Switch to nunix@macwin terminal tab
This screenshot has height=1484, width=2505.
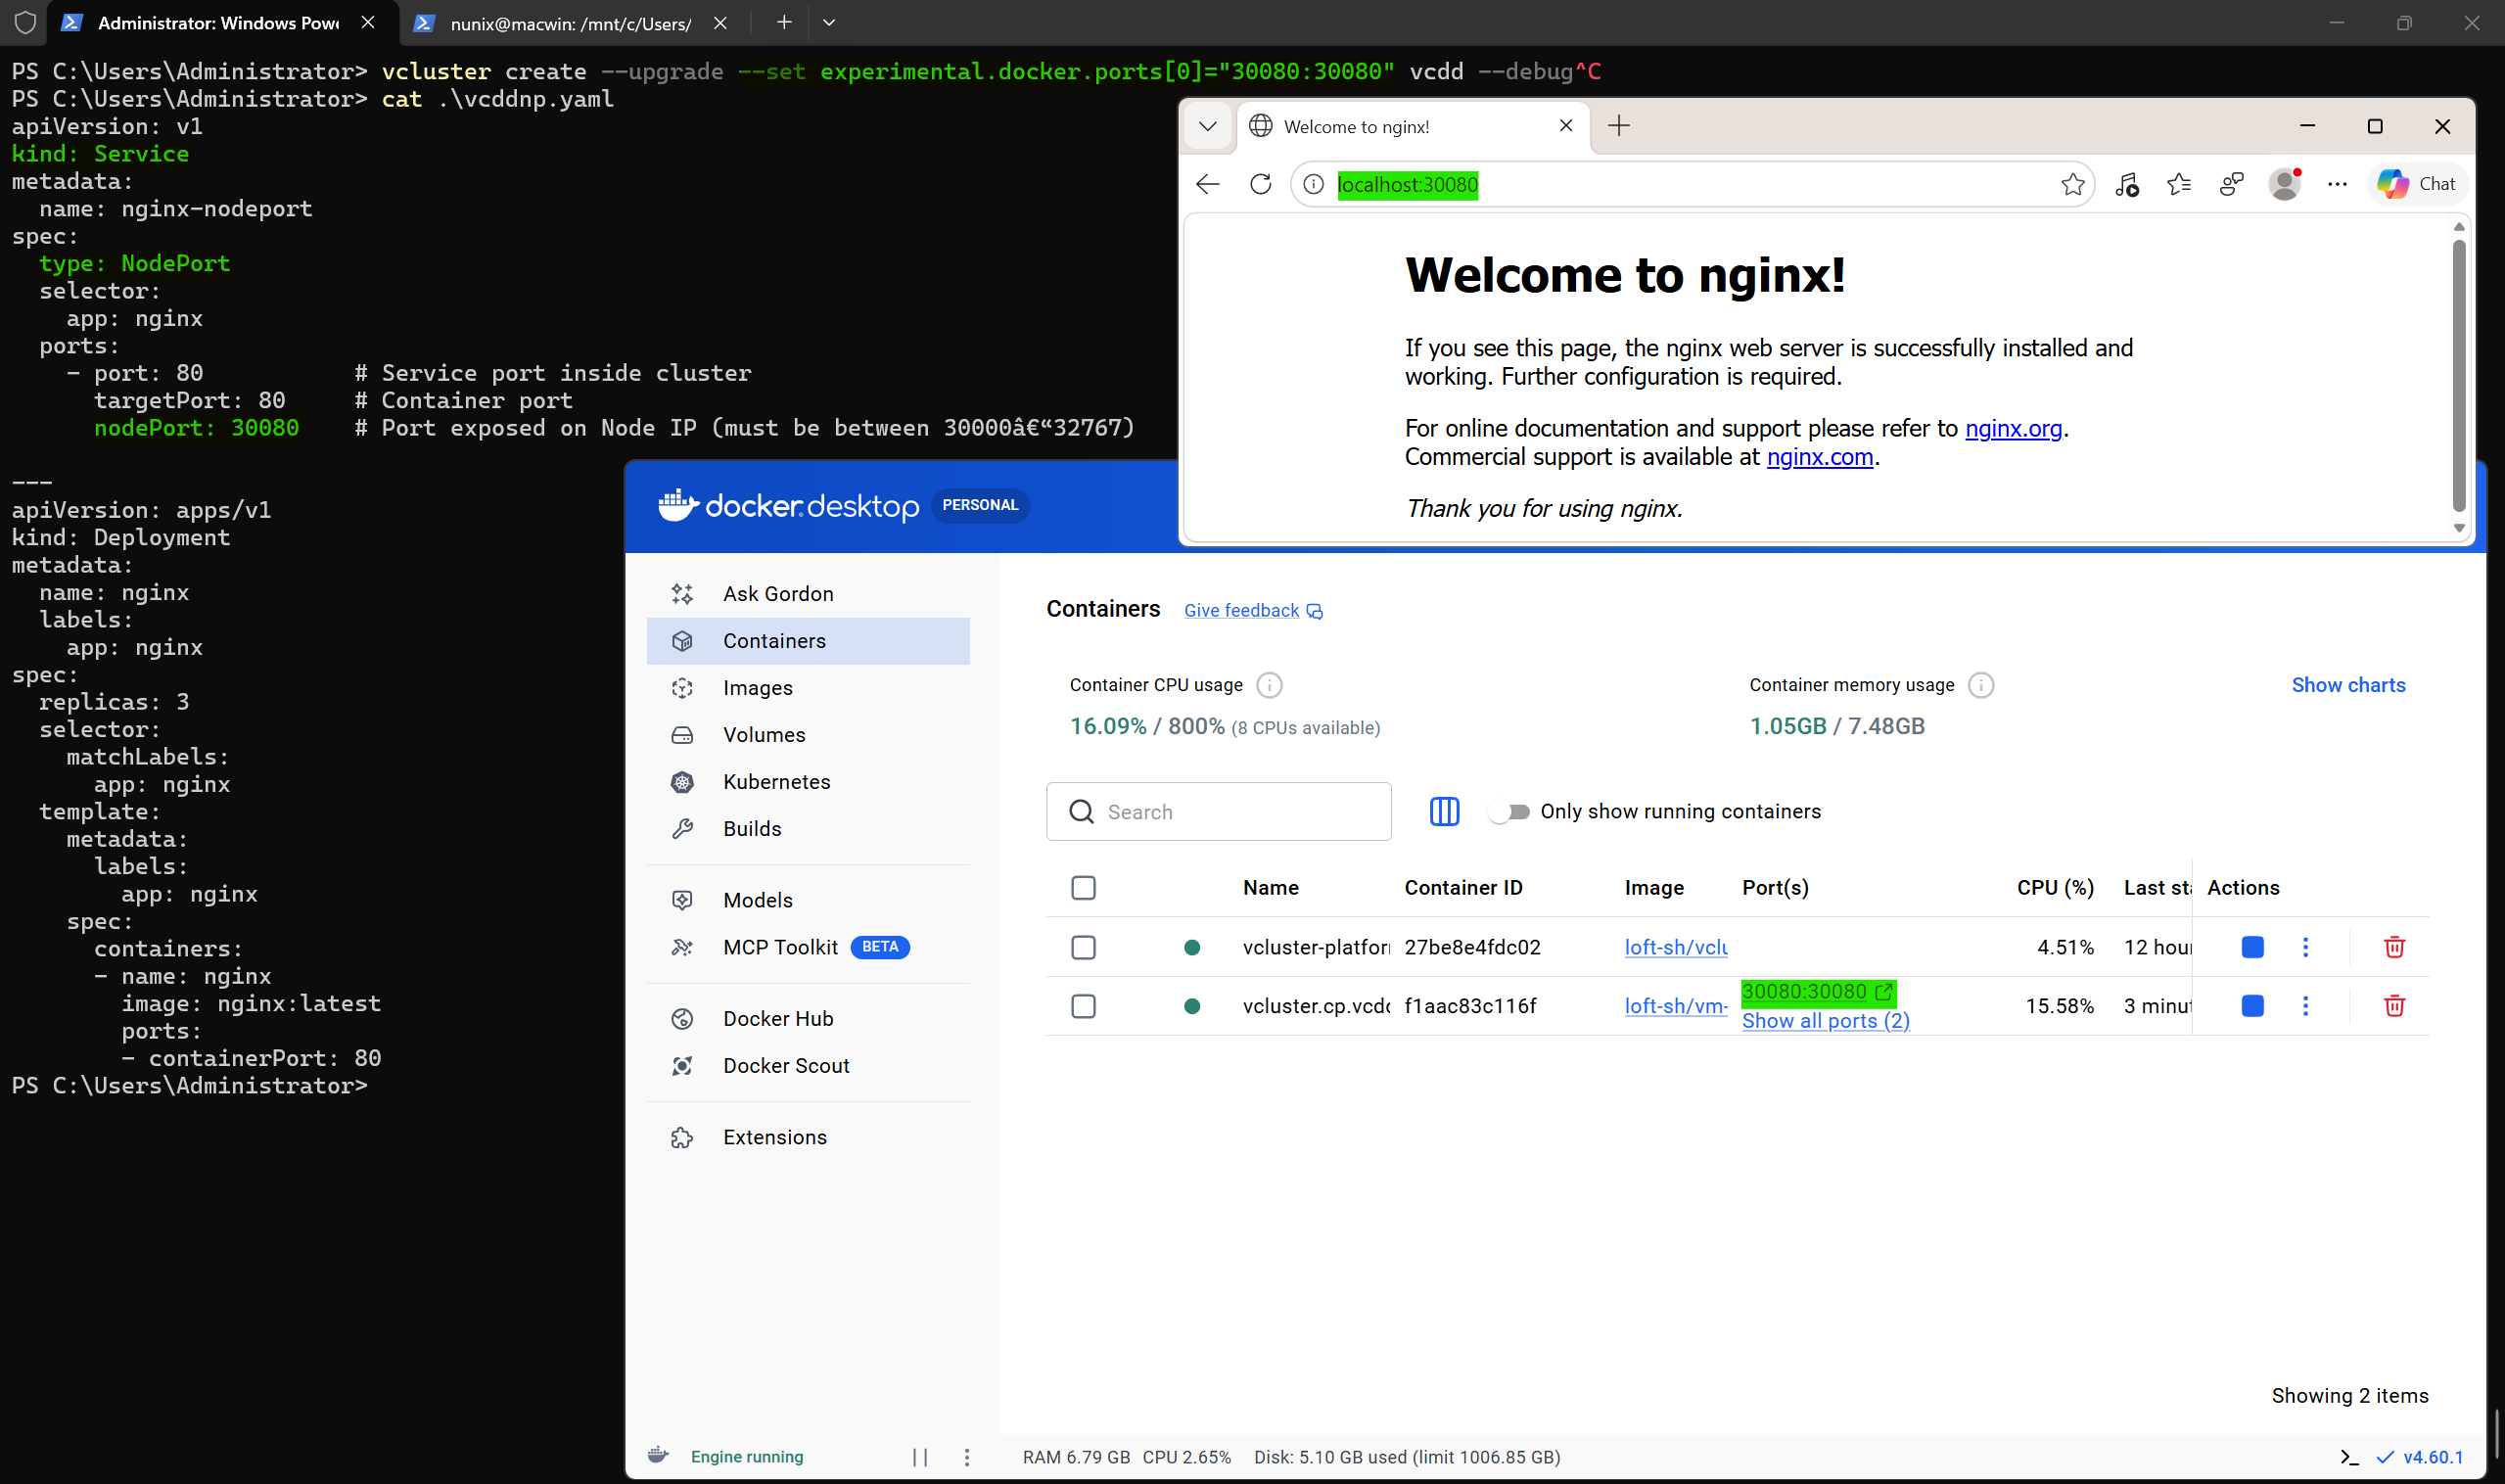[x=570, y=23]
